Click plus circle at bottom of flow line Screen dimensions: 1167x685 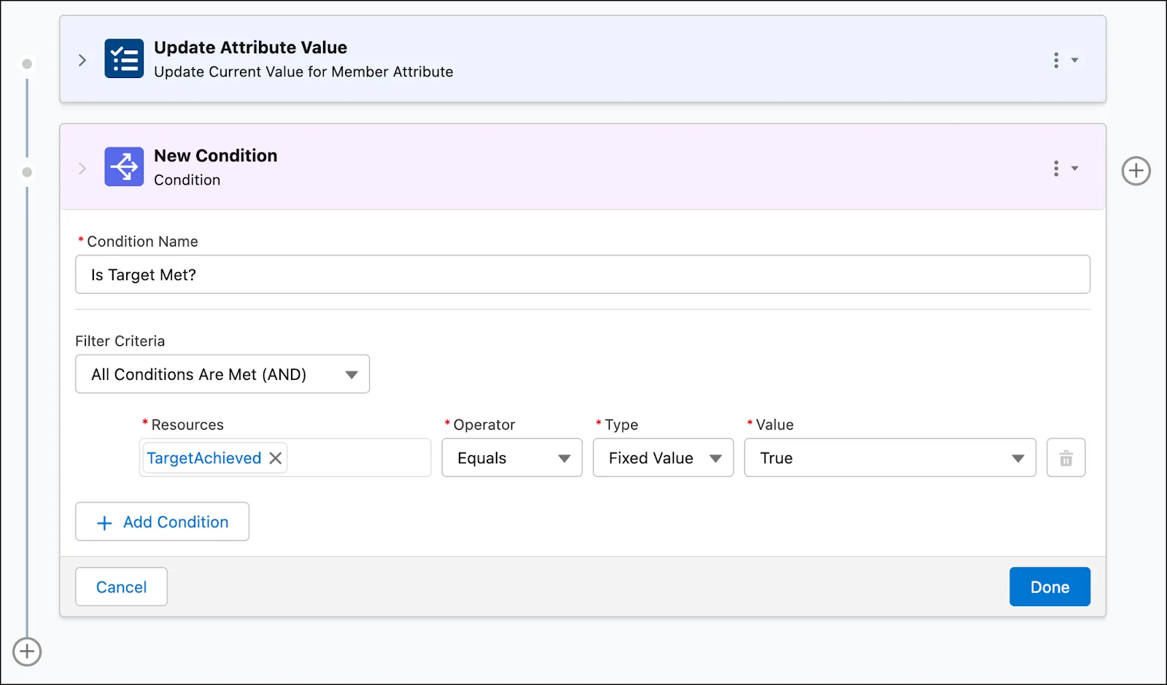27,651
